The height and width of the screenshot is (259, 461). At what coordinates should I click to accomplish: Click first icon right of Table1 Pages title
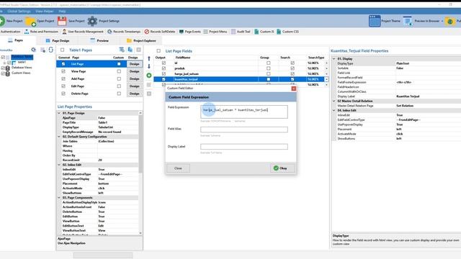click(122, 50)
